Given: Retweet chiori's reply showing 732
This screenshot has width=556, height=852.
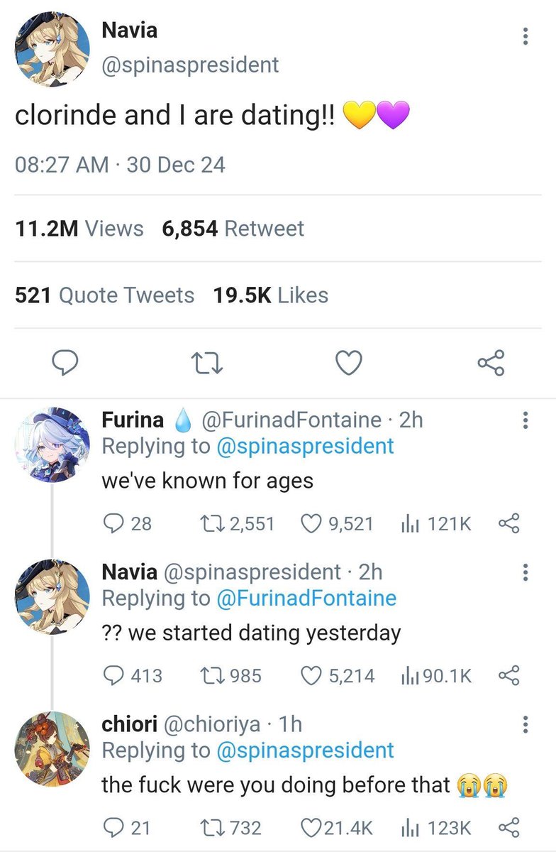Looking at the screenshot, I should click(211, 828).
